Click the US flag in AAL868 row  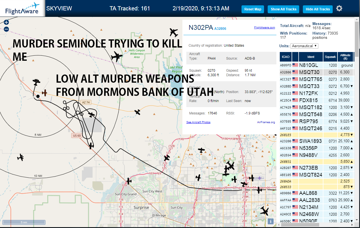tap(295, 193)
